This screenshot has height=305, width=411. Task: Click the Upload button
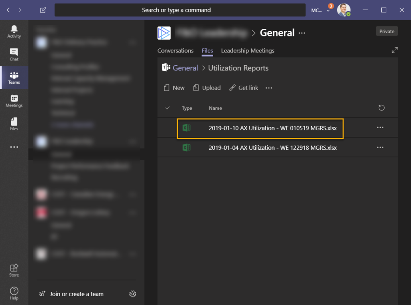pyautogui.click(x=207, y=88)
